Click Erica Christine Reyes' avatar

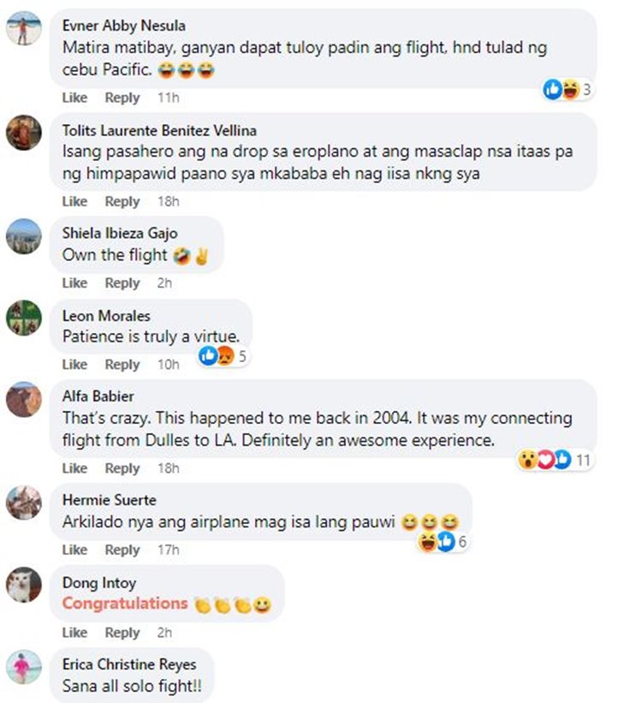[24, 667]
